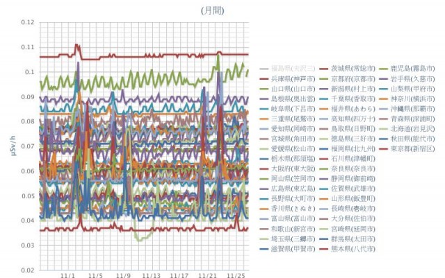Screen dimensions: 445x278
Task: Select the 石川県(津幡町) legend entry
Action: 348,159
